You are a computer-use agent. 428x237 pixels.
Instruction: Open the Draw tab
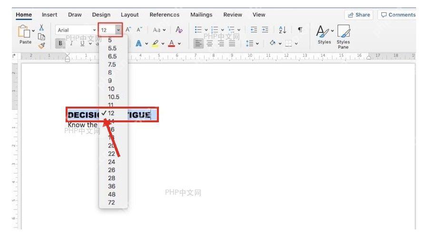coord(75,15)
